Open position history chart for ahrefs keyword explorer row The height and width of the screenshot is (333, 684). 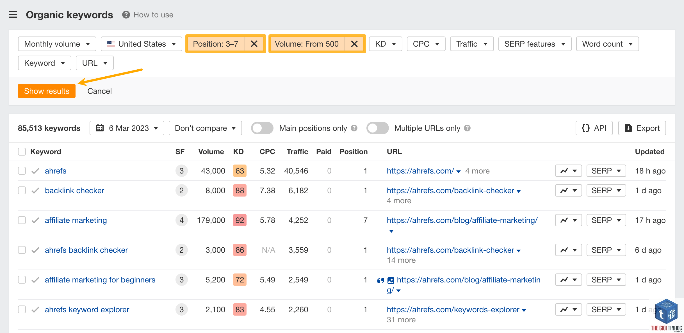(x=568, y=309)
